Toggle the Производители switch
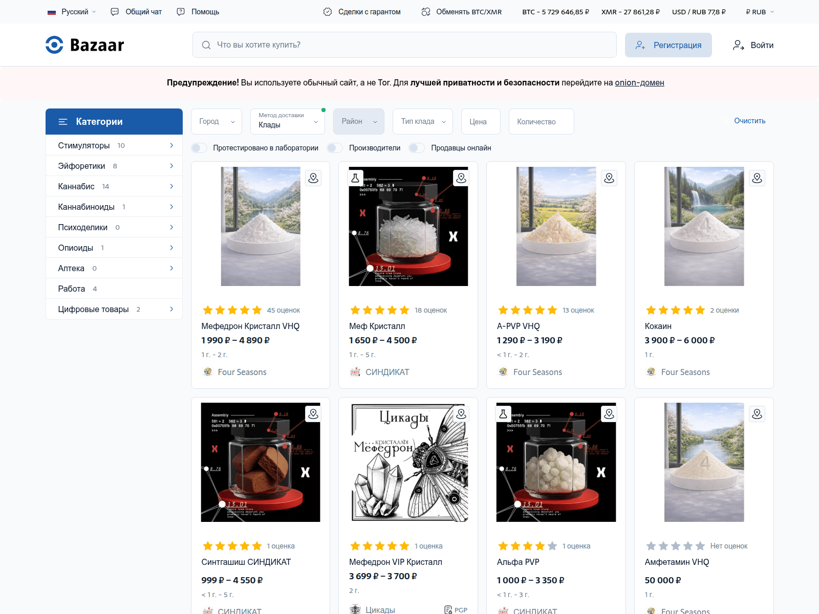819x614 pixels. pyautogui.click(x=335, y=148)
